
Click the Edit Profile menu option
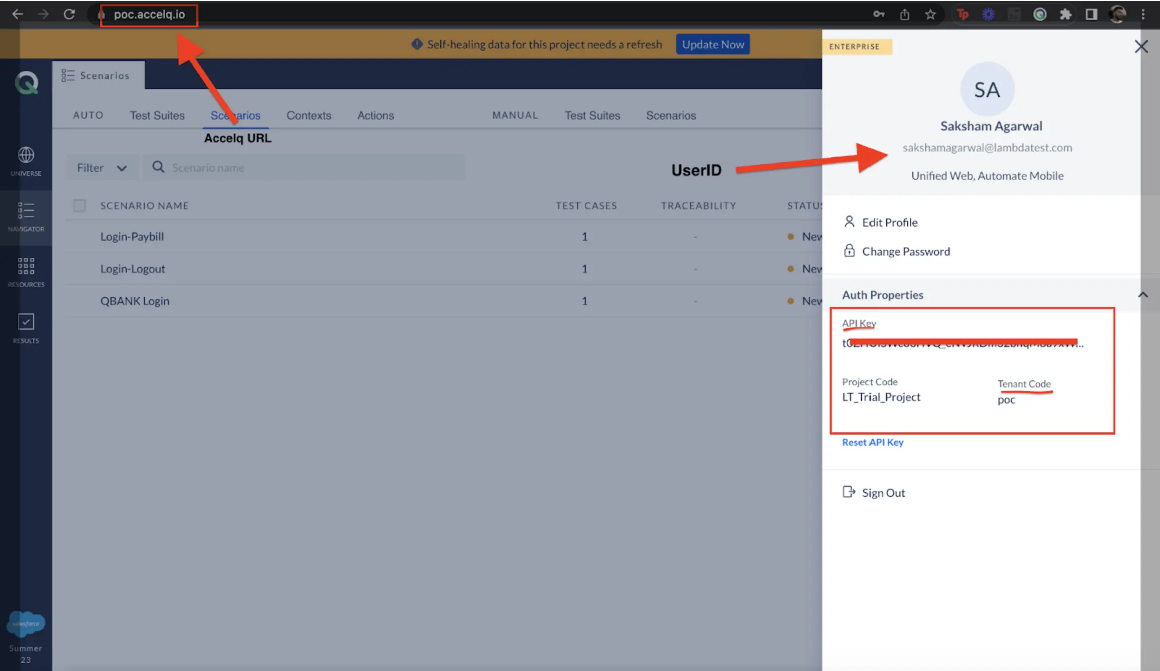tap(889, 222)
